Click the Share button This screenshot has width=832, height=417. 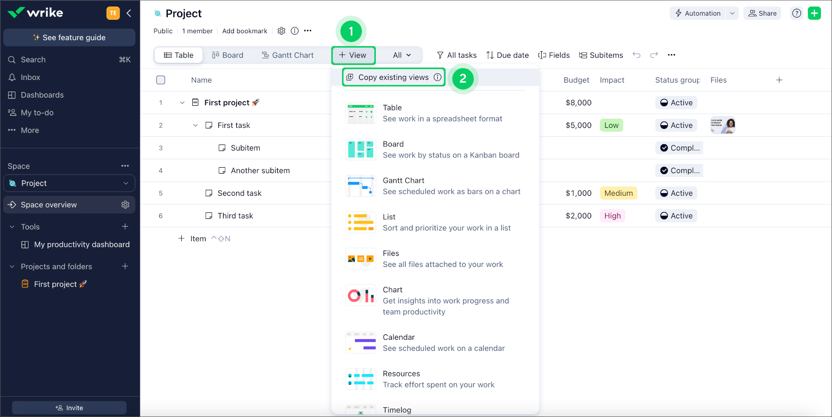coord(762,13)
